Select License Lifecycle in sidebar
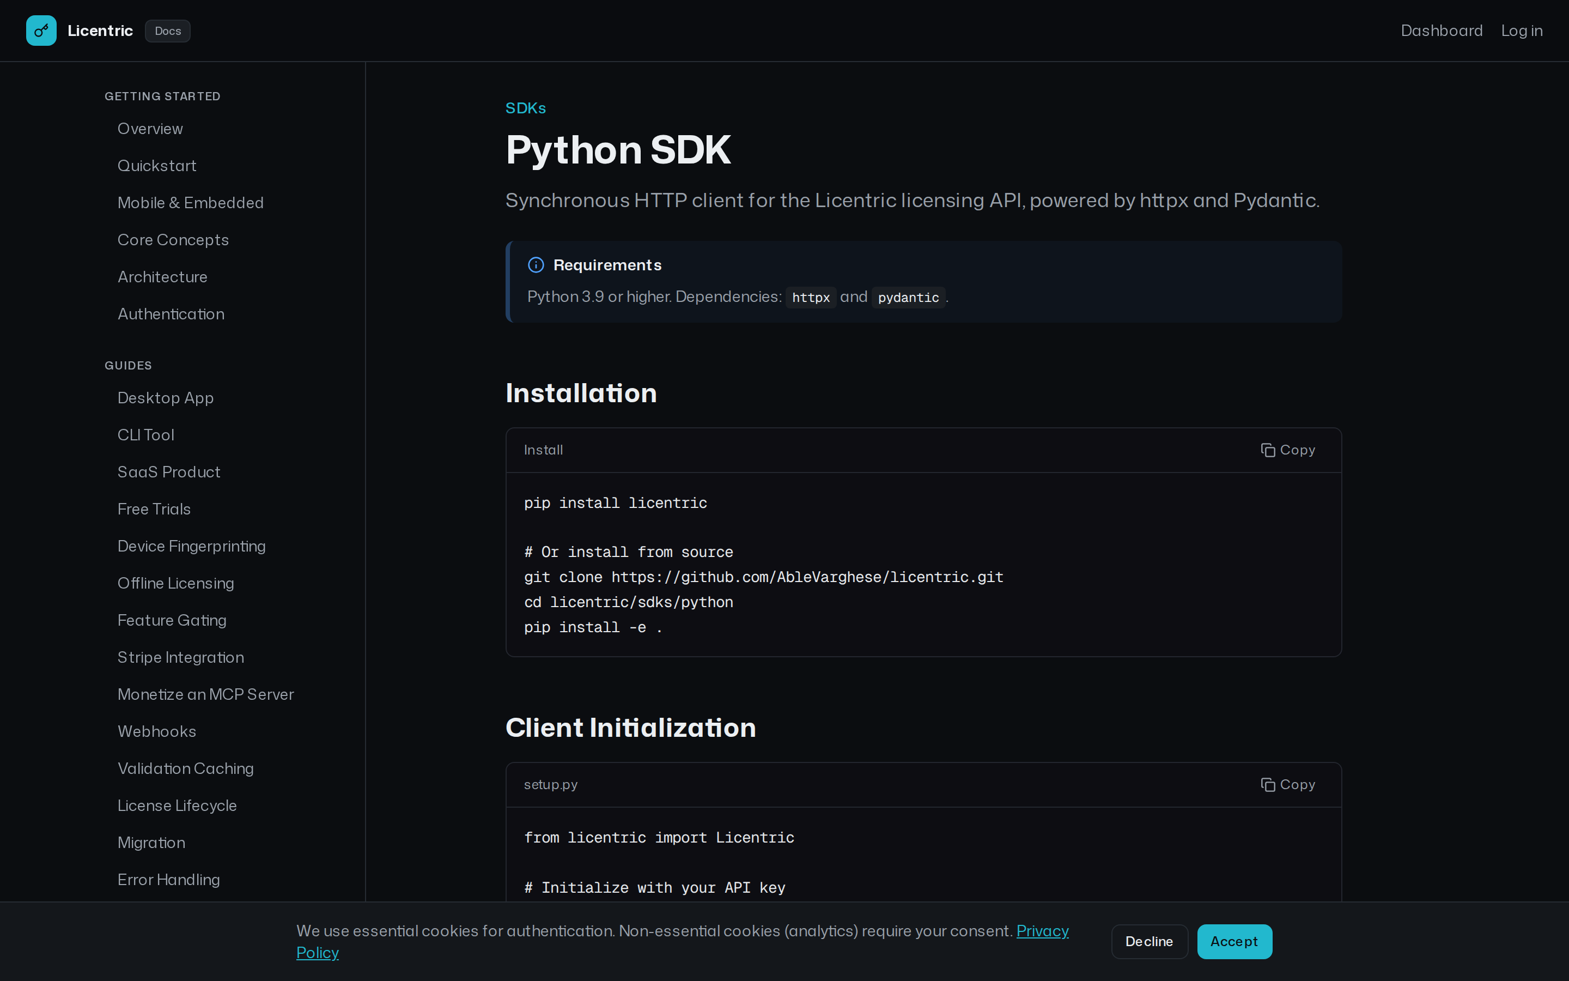 177,805
